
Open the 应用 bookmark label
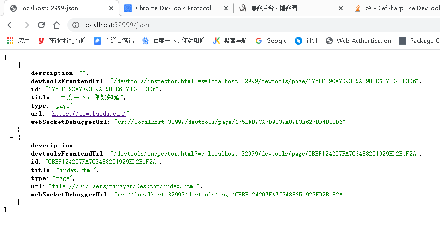click(x=24, y=41)
